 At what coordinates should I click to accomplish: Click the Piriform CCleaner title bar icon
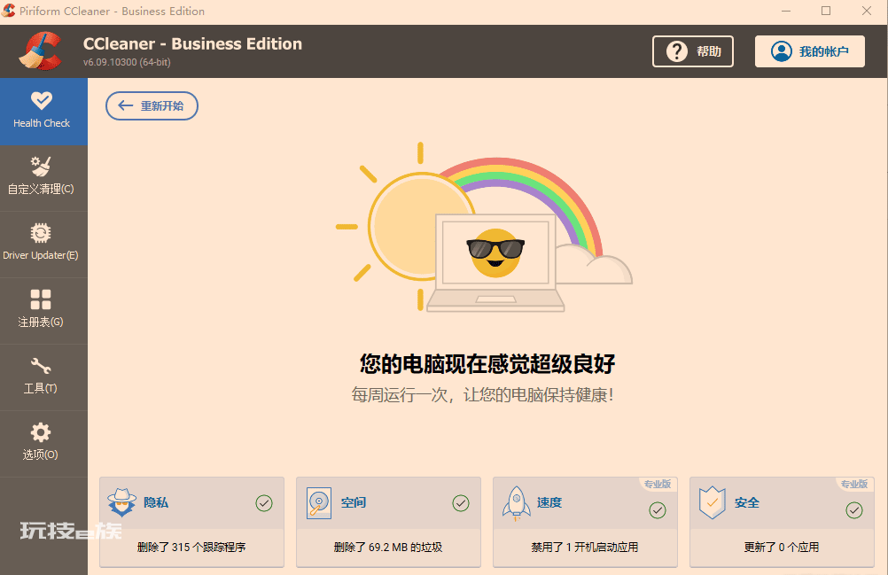coord(9,11)
